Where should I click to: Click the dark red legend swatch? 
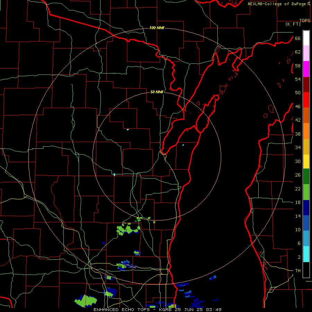click(x=306, y=85)
